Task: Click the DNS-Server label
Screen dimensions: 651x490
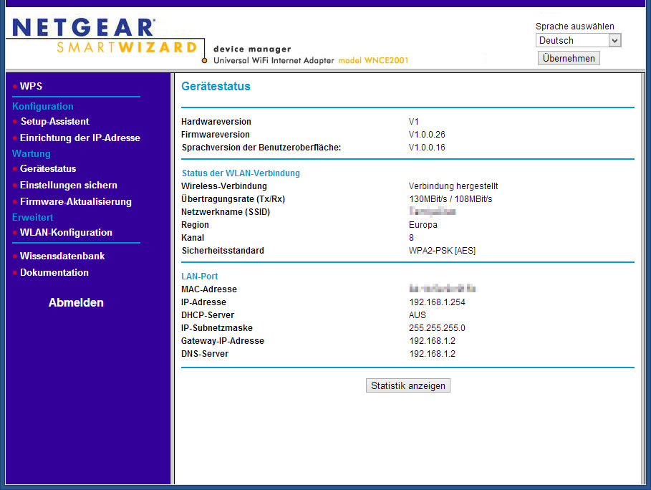Action: (205, 354)
